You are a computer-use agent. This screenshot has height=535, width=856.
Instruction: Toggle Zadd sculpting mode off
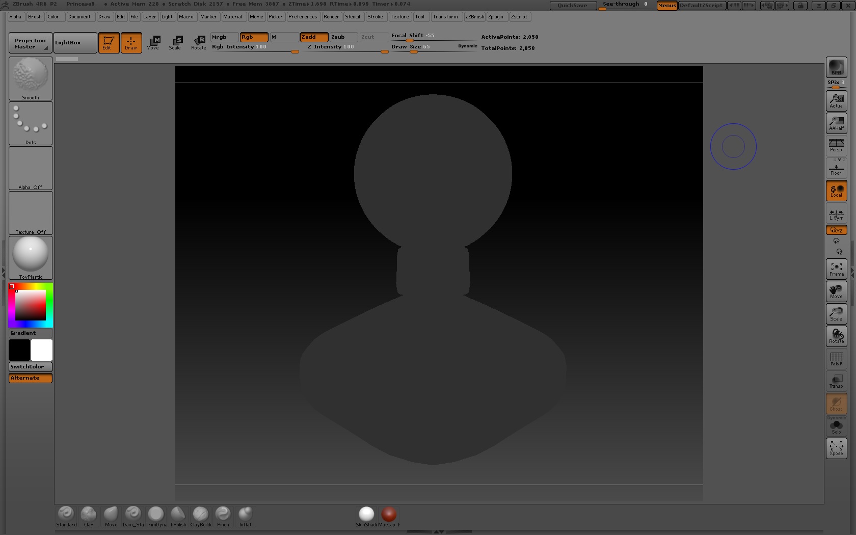[313, 37]
